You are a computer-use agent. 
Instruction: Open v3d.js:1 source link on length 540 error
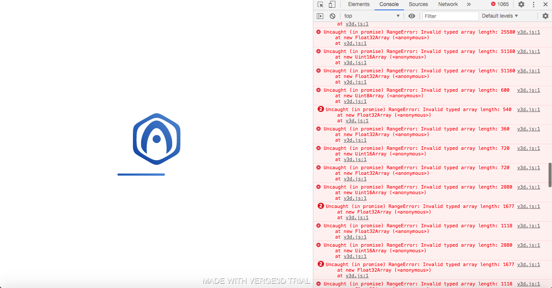[x=528, y=109]
